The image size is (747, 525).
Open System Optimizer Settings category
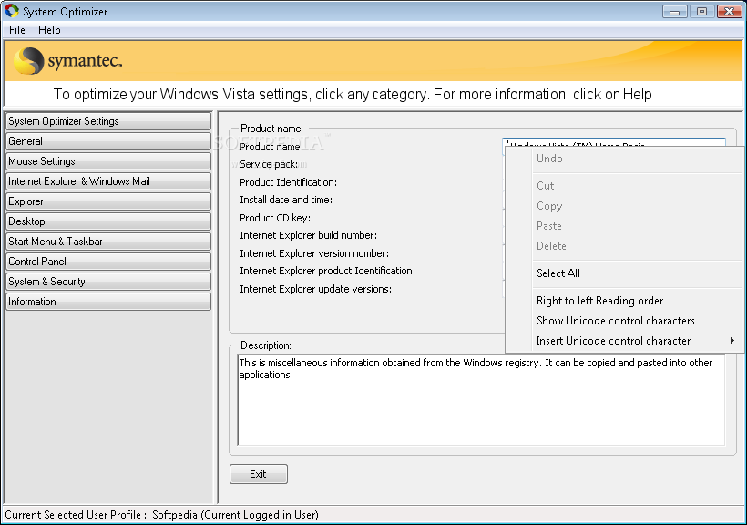(x=108, y=121)
